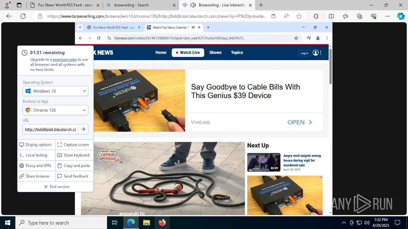Bookmark the Fox News page in Chrome
Image resolution: width=408 pixels, height=229 pixels.
296,38
